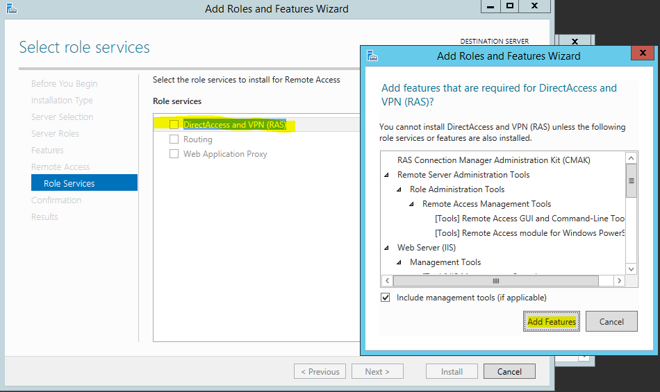Minimize the main wizard window
The height and width of the screenshot is (392, 660).
coord(490,6)
